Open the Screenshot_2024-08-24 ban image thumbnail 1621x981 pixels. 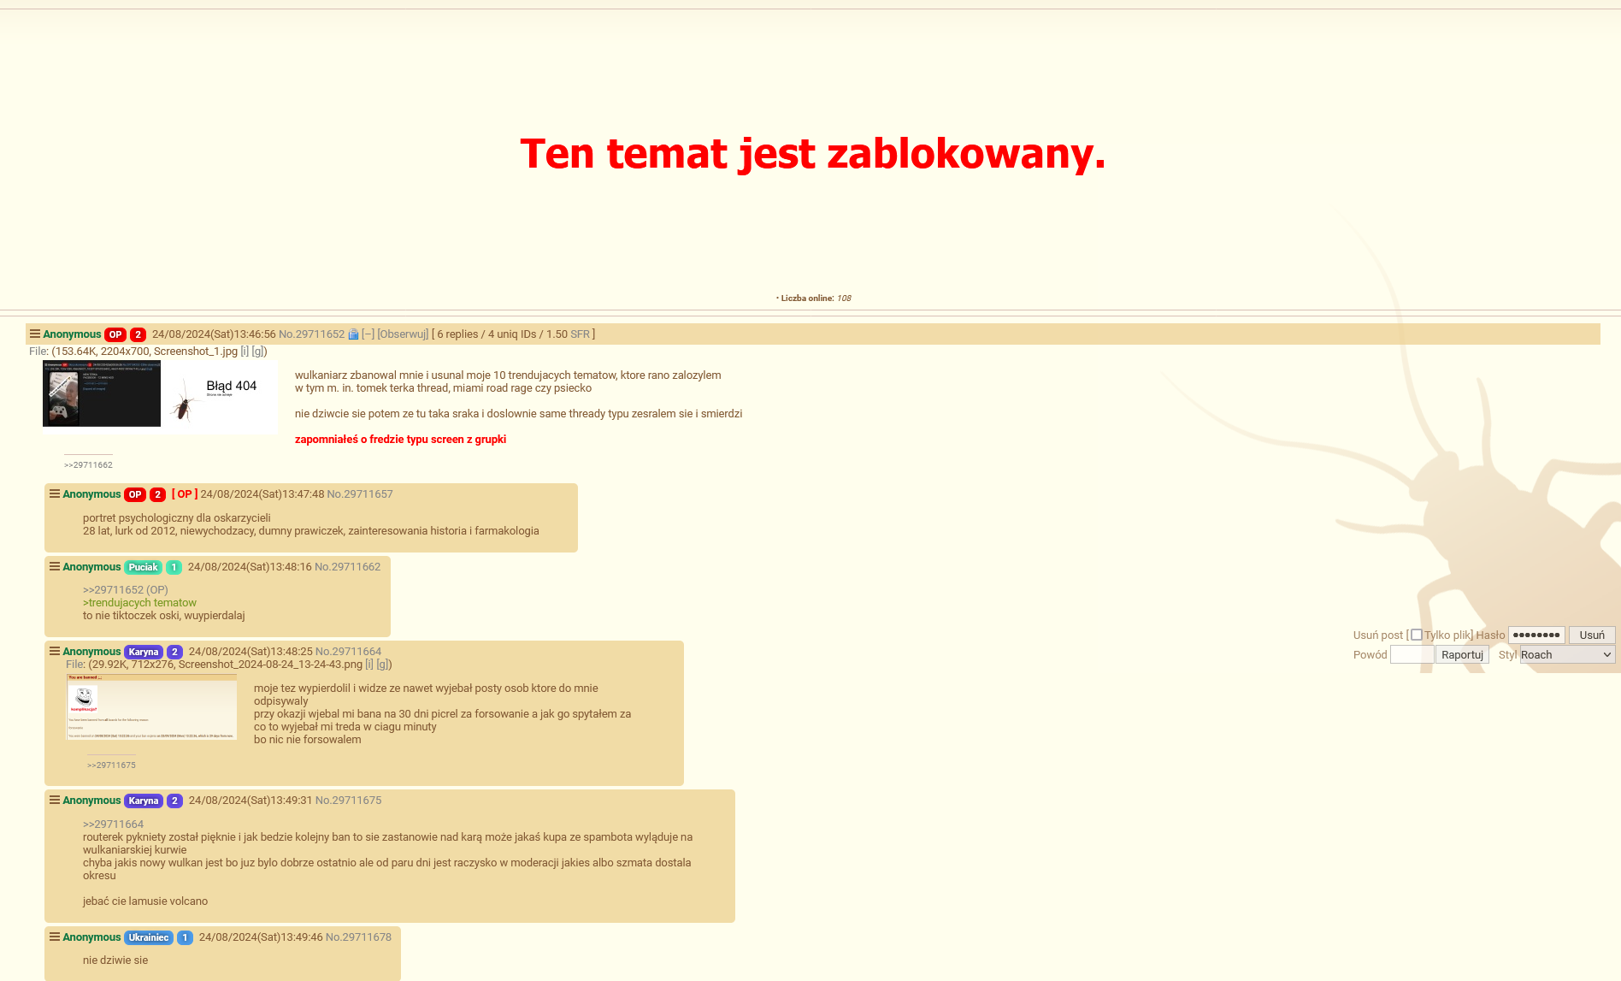click(151, 706)
